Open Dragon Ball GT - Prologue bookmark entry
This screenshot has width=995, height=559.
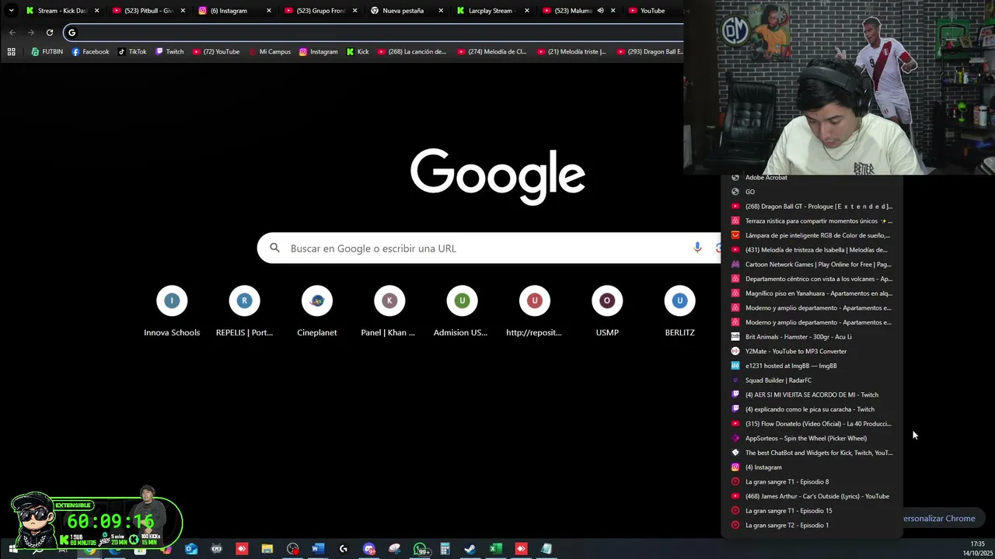[812, 207]
